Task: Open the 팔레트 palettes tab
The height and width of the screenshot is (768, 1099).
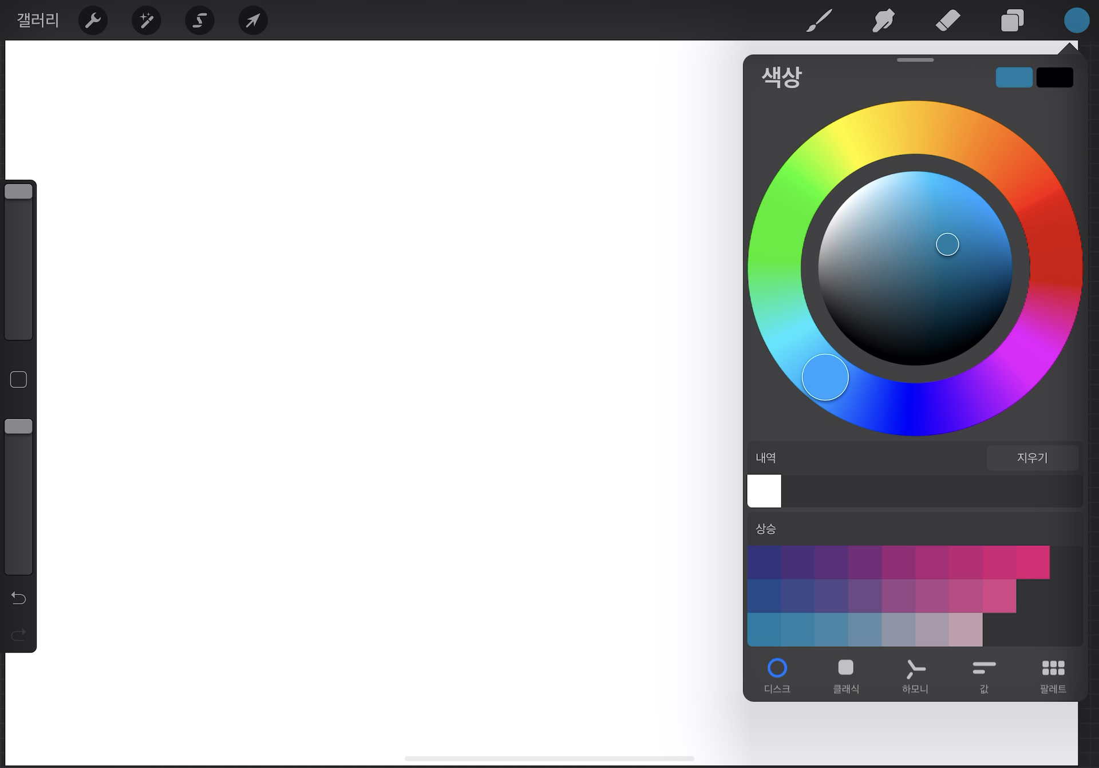Action: tap(1053, 676)
